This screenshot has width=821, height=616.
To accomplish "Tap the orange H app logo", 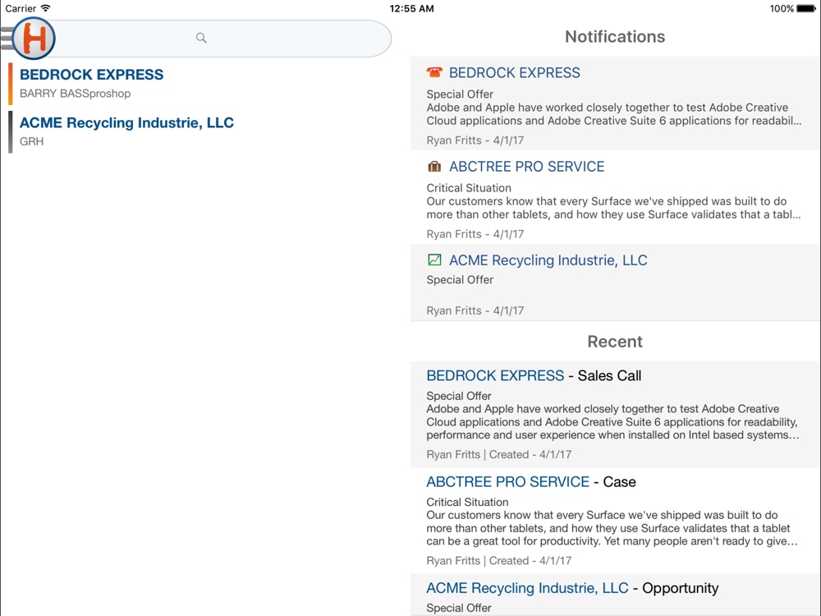I will 34,39.
